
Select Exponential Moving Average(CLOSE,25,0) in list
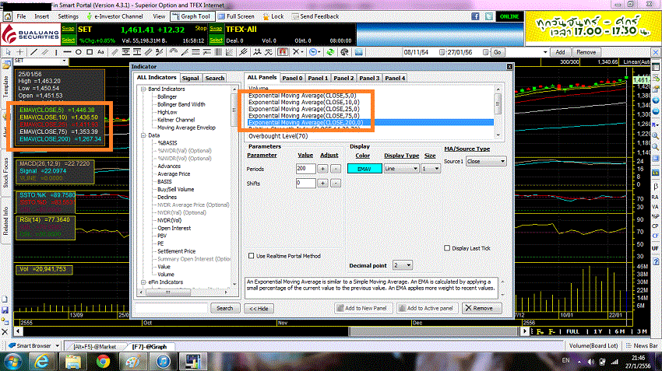pos(304,109)
